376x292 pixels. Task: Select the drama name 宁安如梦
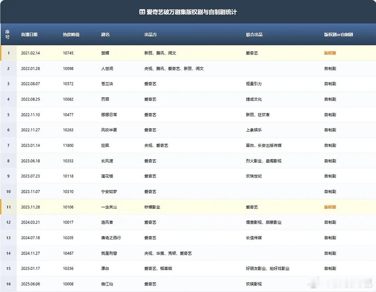[x=109, y=191]
